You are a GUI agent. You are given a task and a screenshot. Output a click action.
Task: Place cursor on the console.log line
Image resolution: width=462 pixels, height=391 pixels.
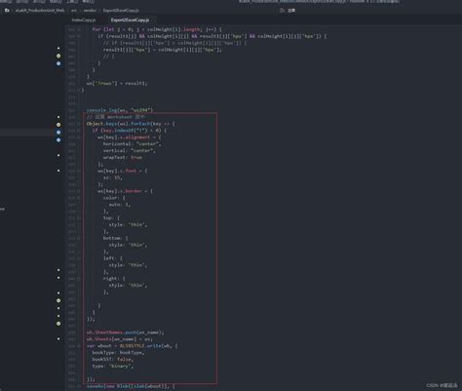pos(120,110)
